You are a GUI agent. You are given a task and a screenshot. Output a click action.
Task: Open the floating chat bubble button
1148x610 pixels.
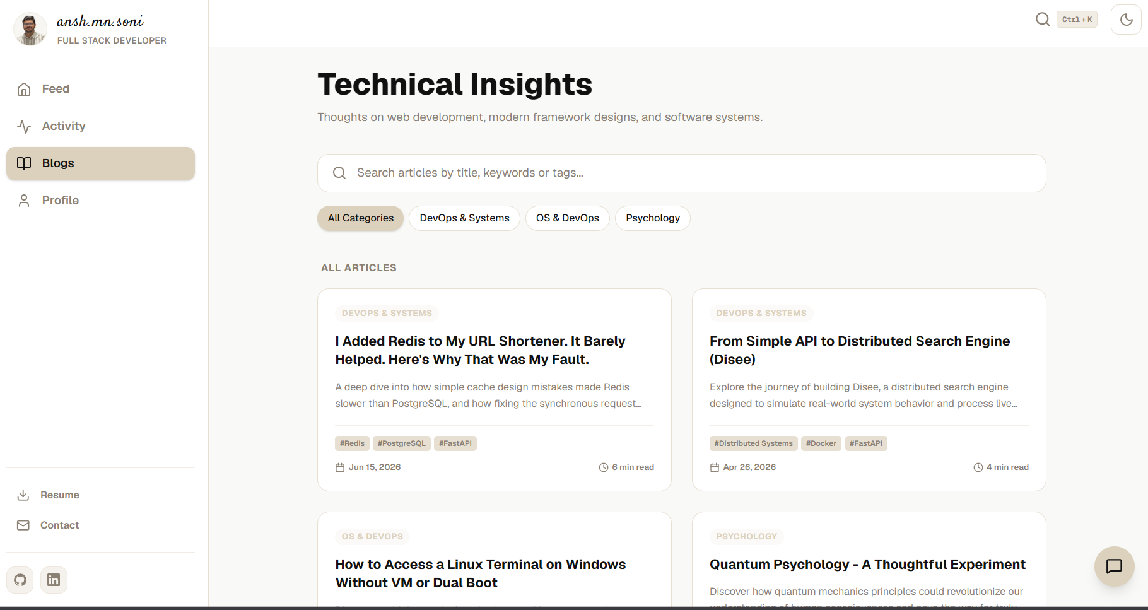pyautogui.click(x=1115, y=566)
